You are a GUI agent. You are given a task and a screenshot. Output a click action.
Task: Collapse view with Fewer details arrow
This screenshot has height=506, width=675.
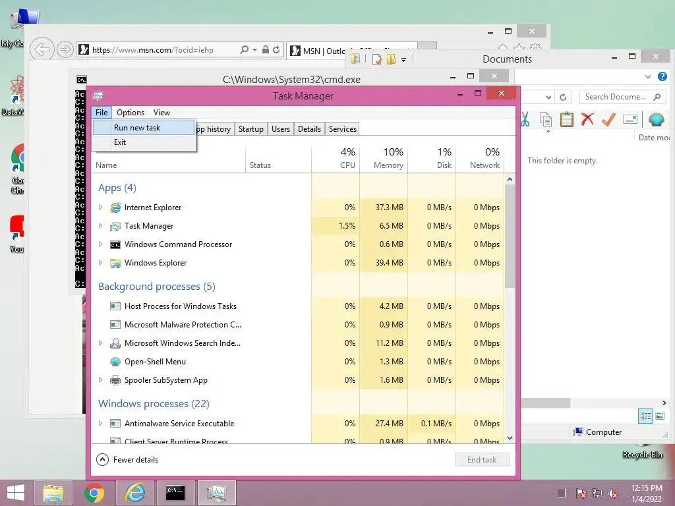(102, 460)
